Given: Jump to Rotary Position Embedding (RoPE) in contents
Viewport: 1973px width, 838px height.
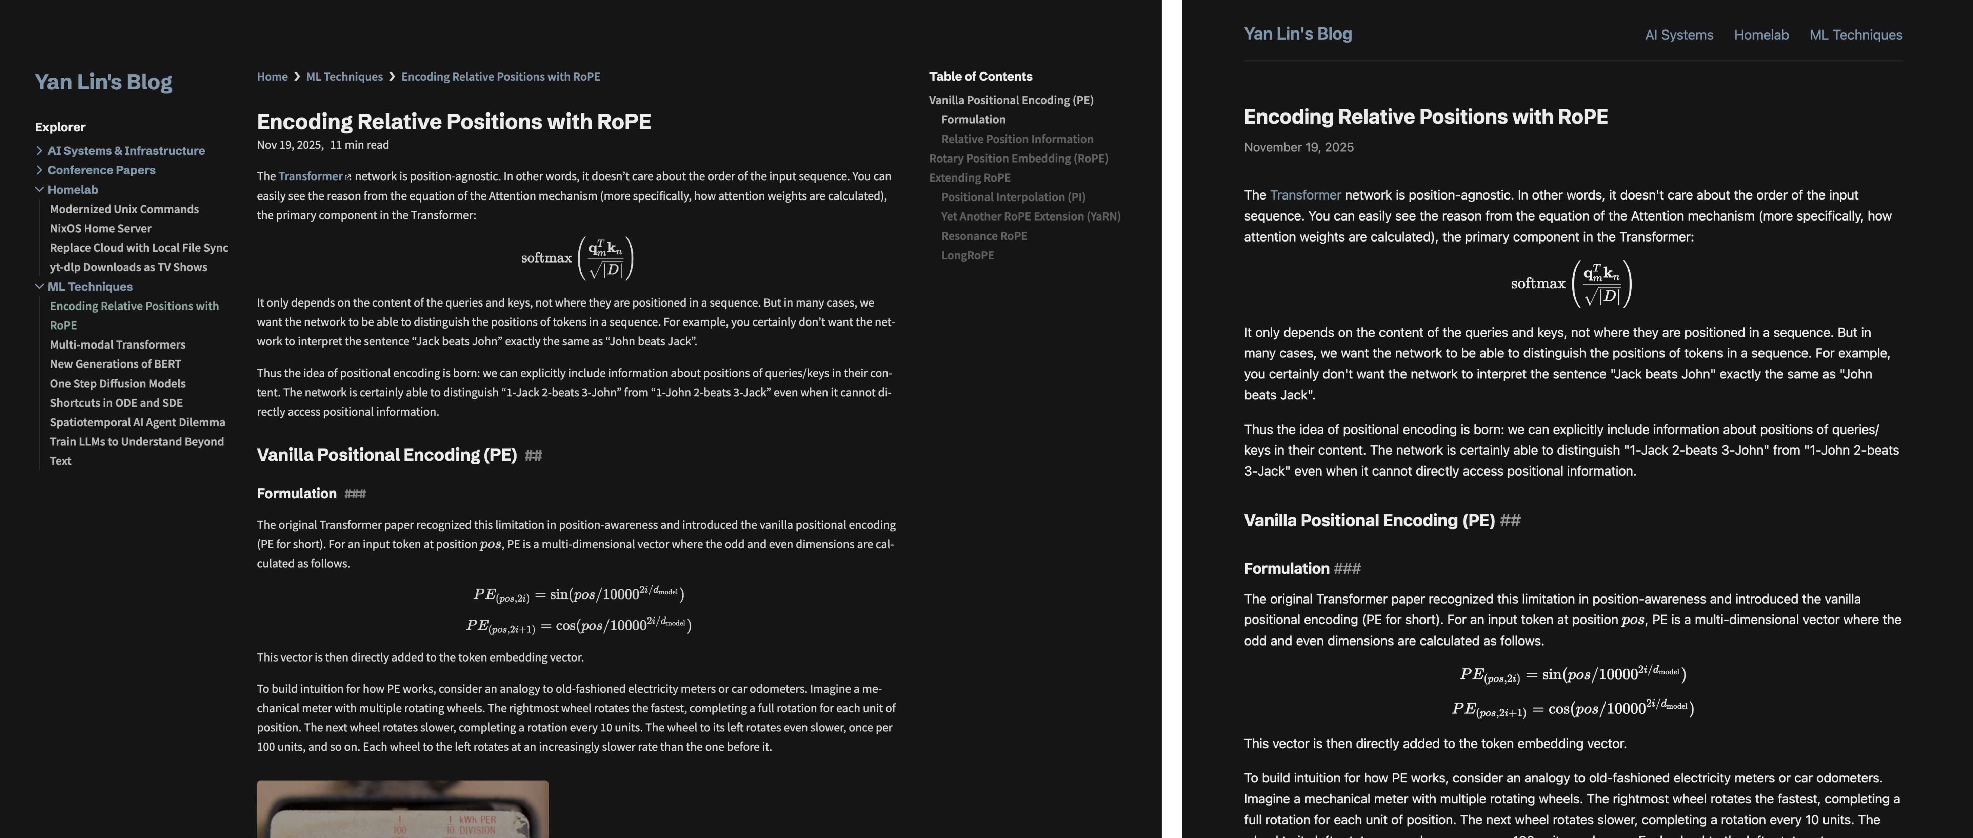Looking at the screenshot, I should point(1018,159).
